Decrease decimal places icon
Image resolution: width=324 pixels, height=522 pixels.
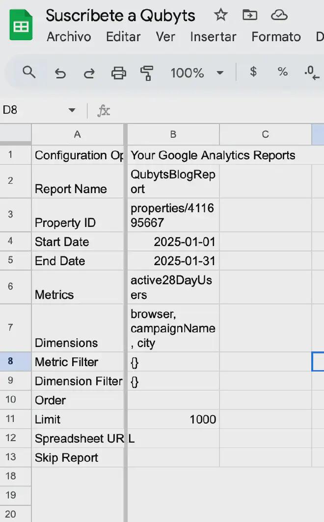312,73
